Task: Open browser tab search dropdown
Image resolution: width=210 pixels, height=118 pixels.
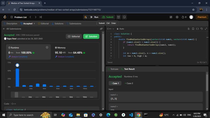Action: click(3, 3)
